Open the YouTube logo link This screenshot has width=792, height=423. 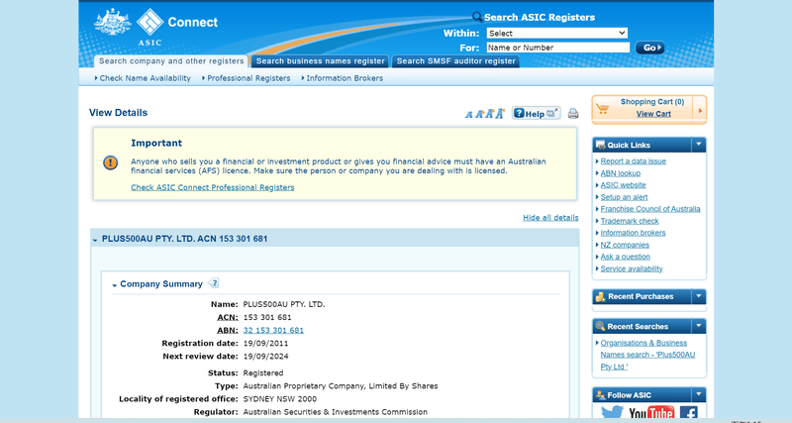pyautogui.click(x=650, y=412)
